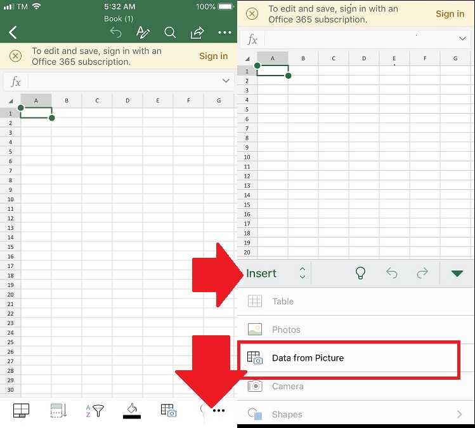Dismiss the sign-in banner on left screen
This screenshot has height=428, width=475.
[15, 56]
